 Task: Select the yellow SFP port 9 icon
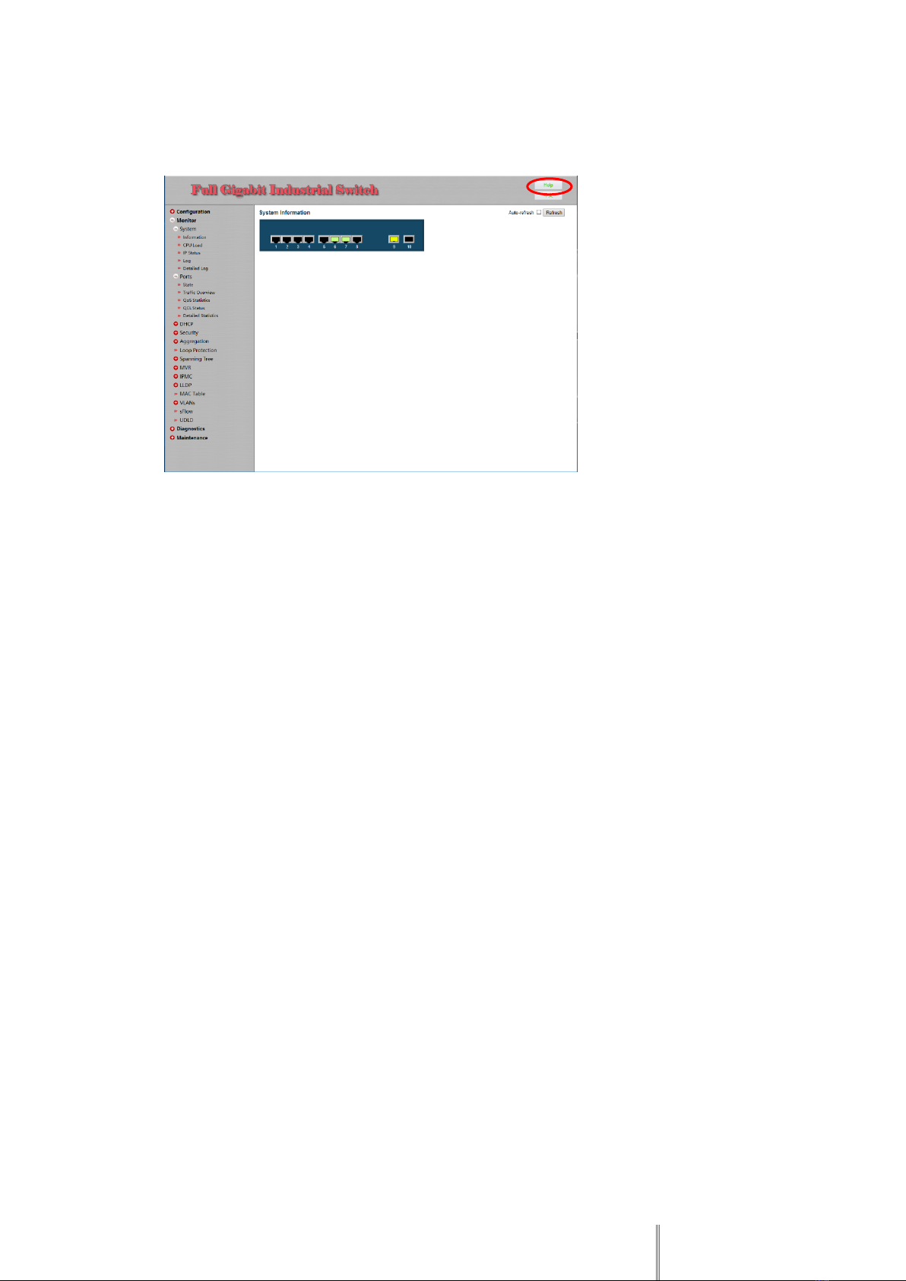[394, 239]
